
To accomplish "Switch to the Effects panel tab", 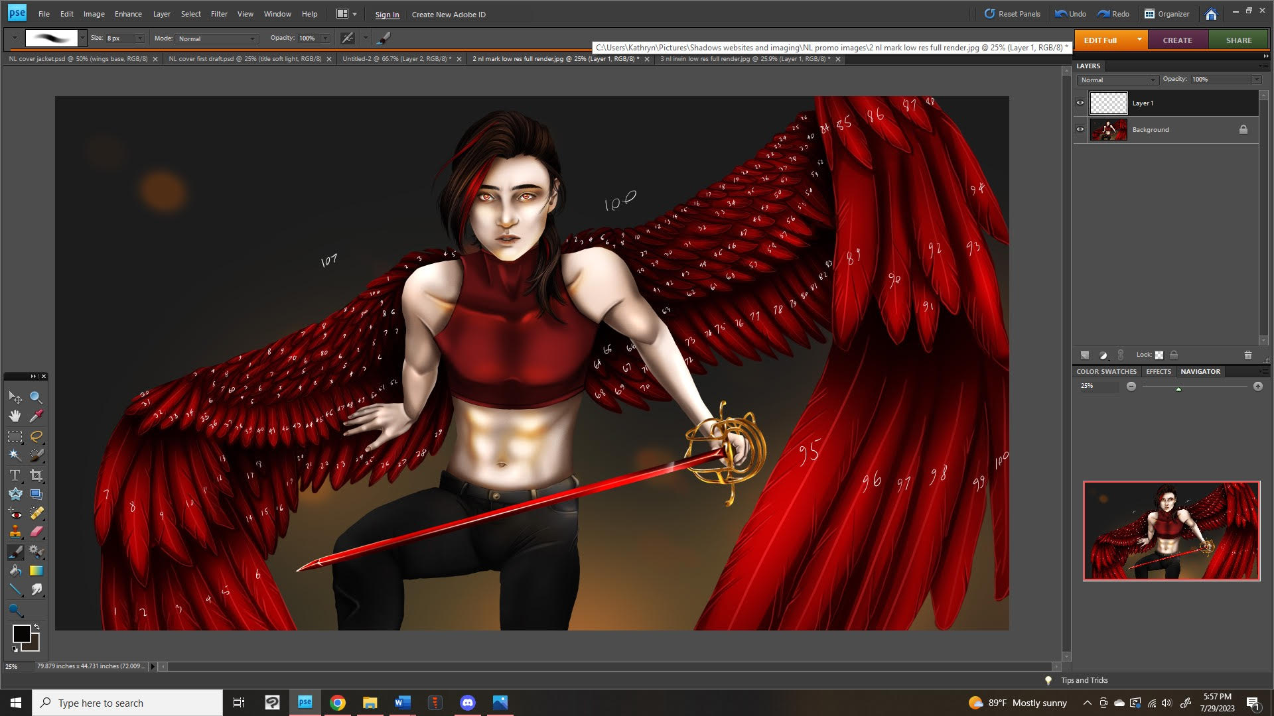I will click(1158, 372).
